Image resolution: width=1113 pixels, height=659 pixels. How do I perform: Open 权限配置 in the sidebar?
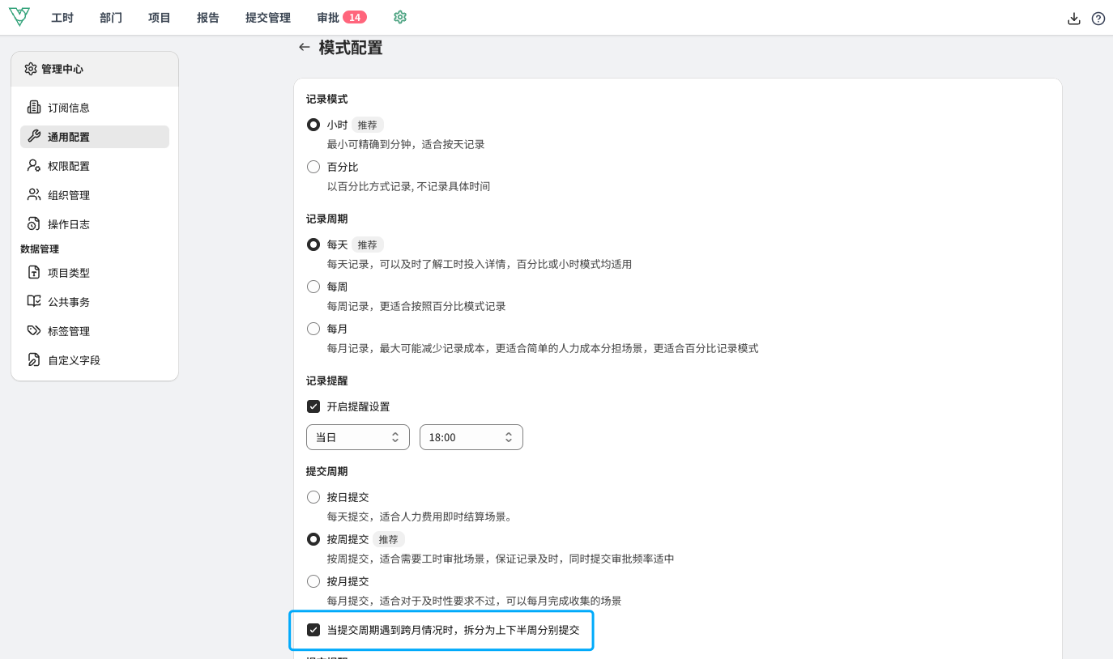pyautogui.click(x=68, y=166)
